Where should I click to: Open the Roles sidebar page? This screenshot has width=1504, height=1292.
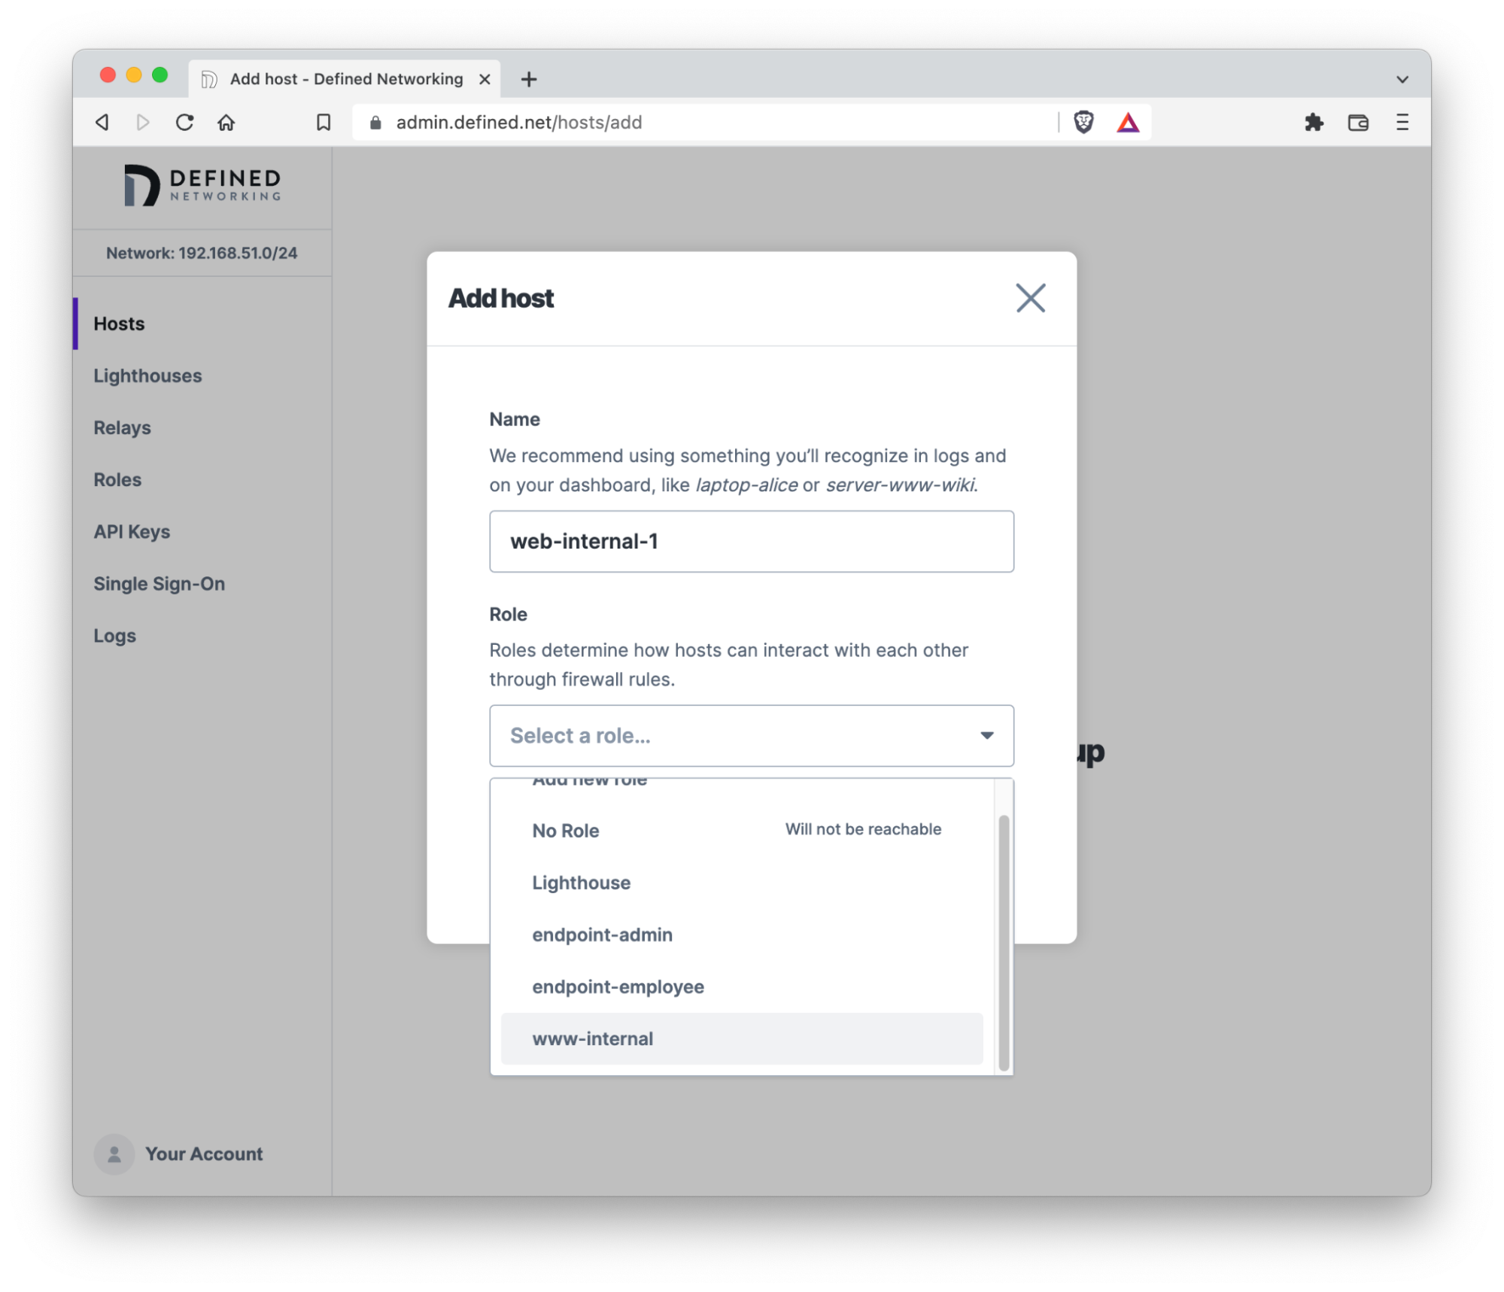117,479
